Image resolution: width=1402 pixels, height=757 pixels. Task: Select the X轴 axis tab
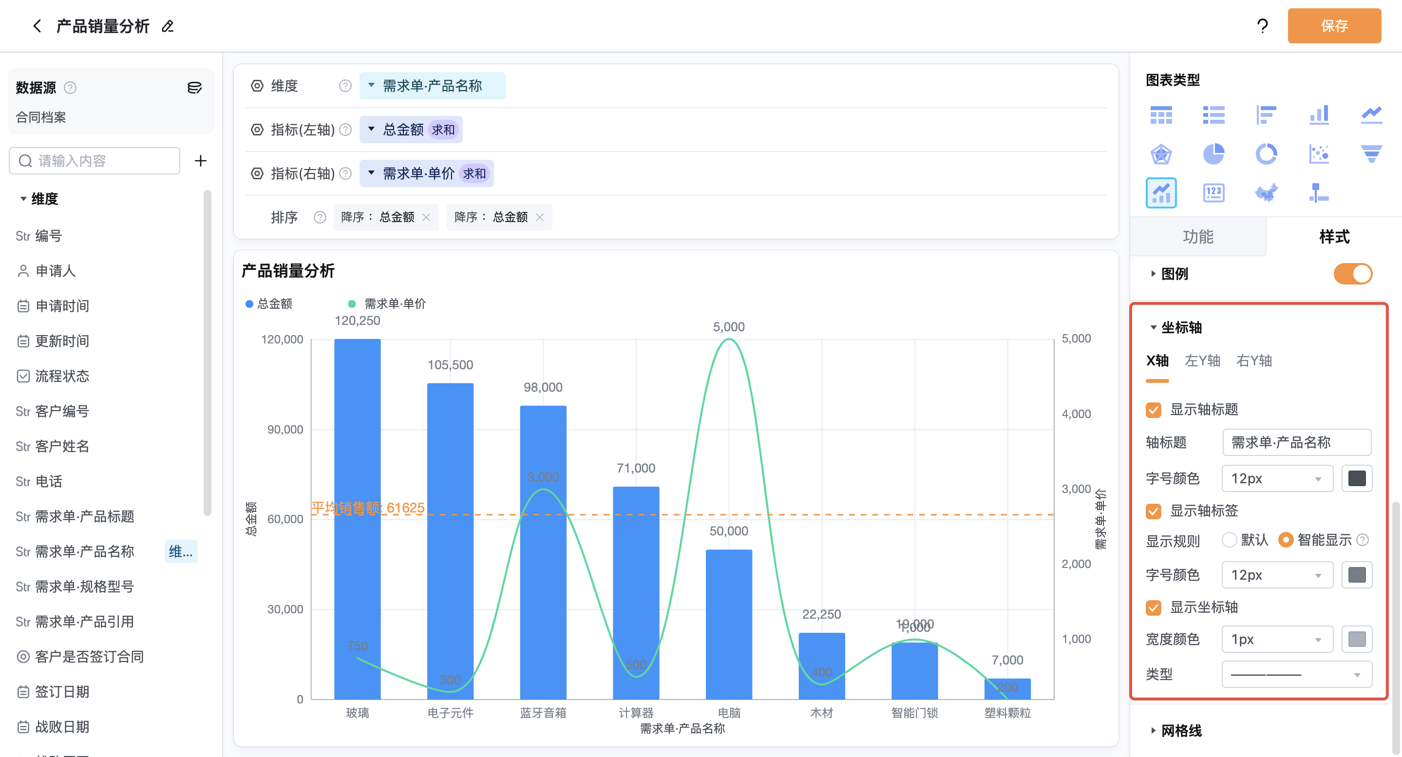tap(1157, 361)
